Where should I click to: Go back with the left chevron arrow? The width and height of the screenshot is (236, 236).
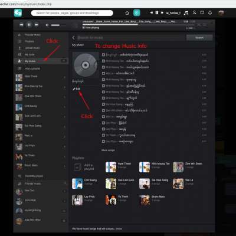[x=73, y=38]
